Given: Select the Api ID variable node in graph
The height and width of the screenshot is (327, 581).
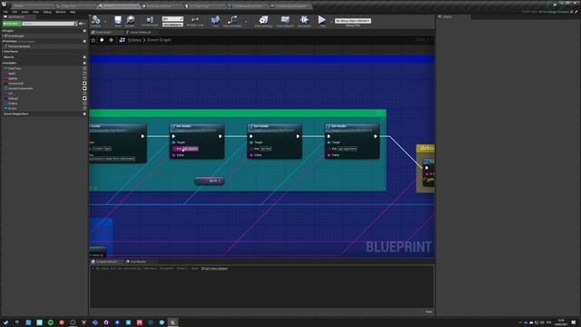Looking at the screenshot, I should (x=210, y=181).
